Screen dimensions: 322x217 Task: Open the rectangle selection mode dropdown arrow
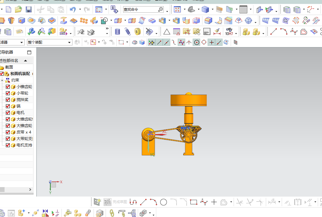(127, 42)
